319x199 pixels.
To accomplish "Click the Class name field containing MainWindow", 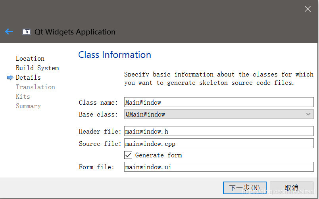I will coord(219,102).
